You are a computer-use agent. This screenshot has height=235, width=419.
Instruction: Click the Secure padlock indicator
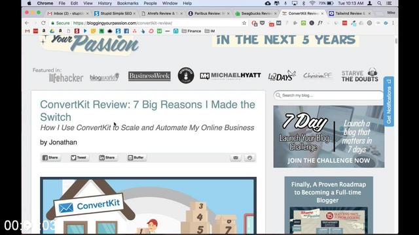pyautogui.click(x=60, y=23)
